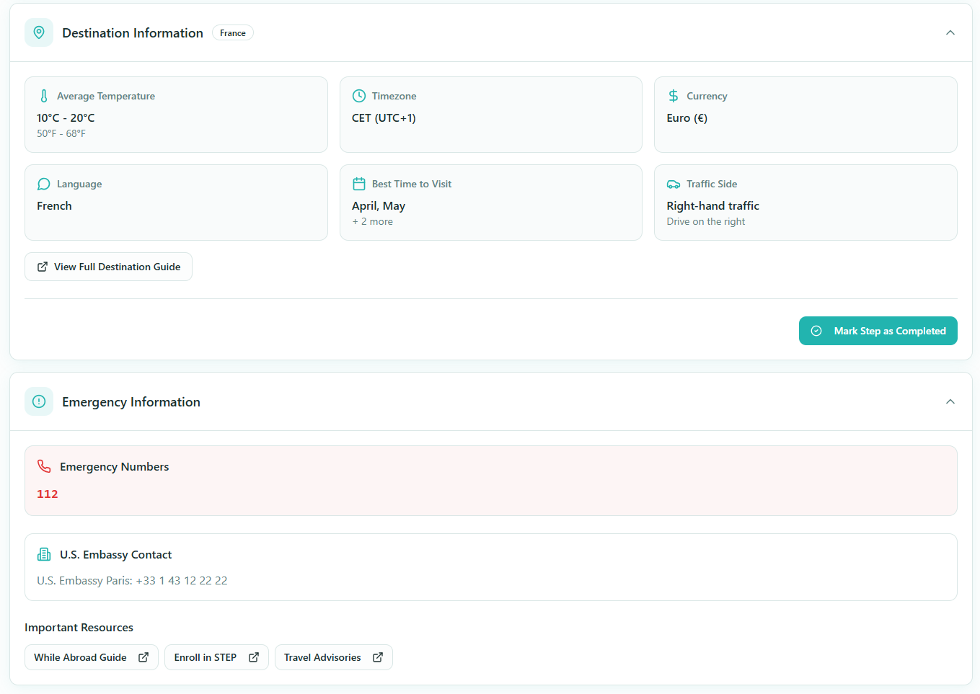Click the U.S. Embassy Paris phone number
The width and height of the screenshot is (980, 694).
click(x=182, y=580)
